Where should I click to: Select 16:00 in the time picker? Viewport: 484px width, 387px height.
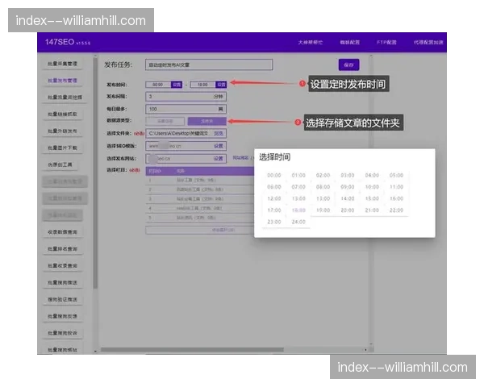point(396,199)
